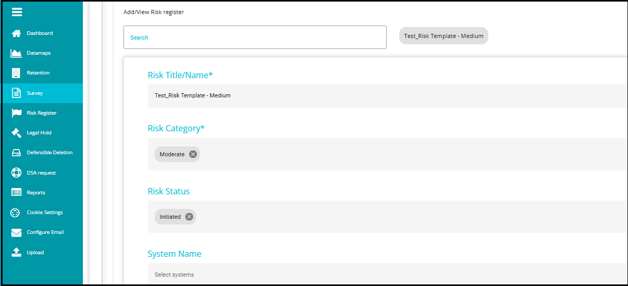628x286 pixels.
Task: Open Defensible Deletion menu item
Action: click(50, 153)
